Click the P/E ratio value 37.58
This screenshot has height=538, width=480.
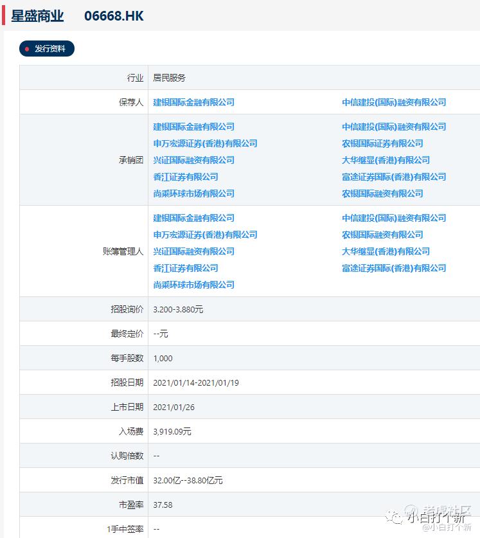tap(163, 505)
